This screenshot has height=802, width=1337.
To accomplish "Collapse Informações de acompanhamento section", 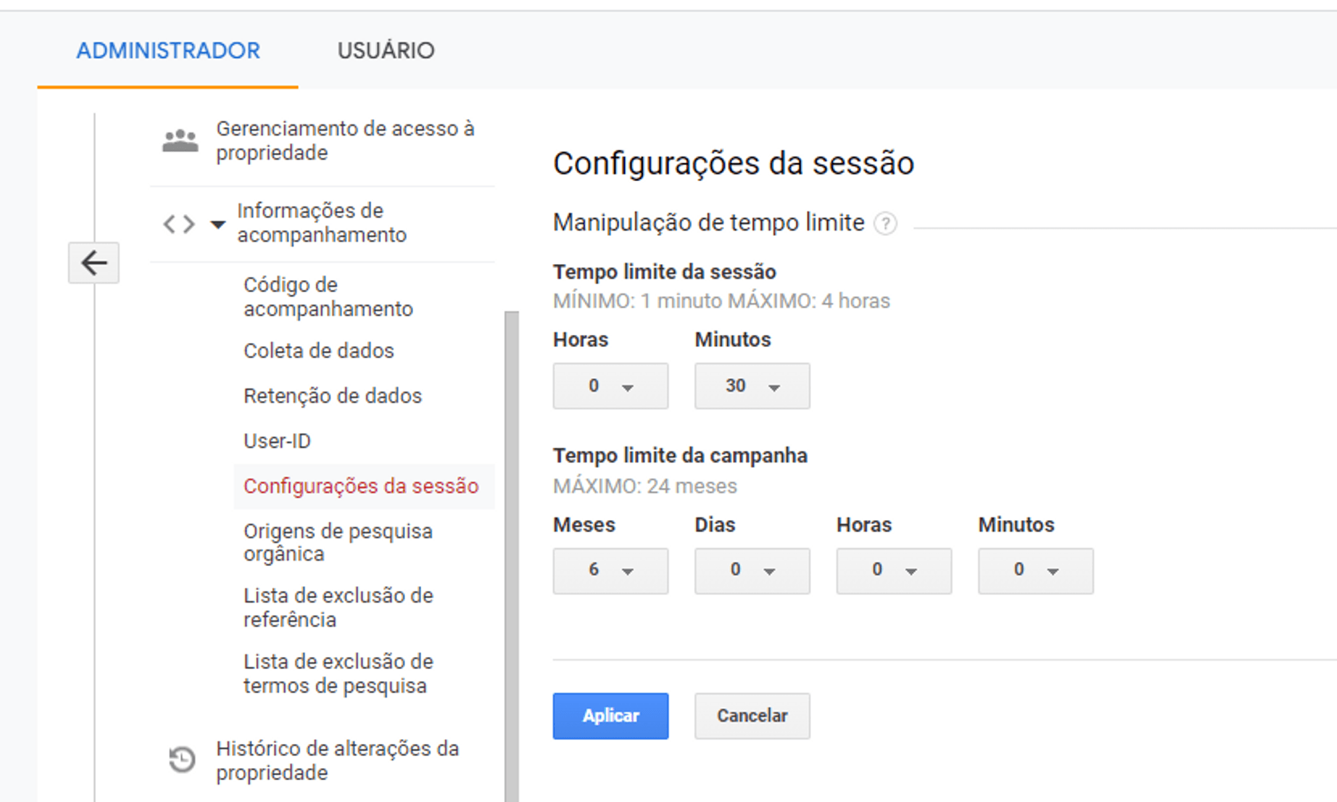I will click(218, 224).
